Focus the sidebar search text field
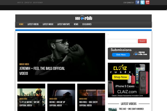The width and height of the screenshot is (167, 111). pyautogui.click(x=122, y=41)
